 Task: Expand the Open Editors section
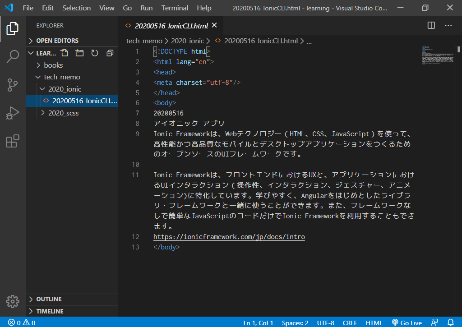click(x=72, y=41)
